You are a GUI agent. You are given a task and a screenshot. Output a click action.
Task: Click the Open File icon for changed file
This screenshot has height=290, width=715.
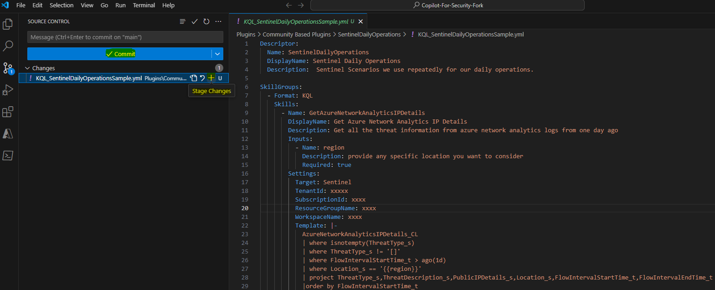tap(194, 78)
